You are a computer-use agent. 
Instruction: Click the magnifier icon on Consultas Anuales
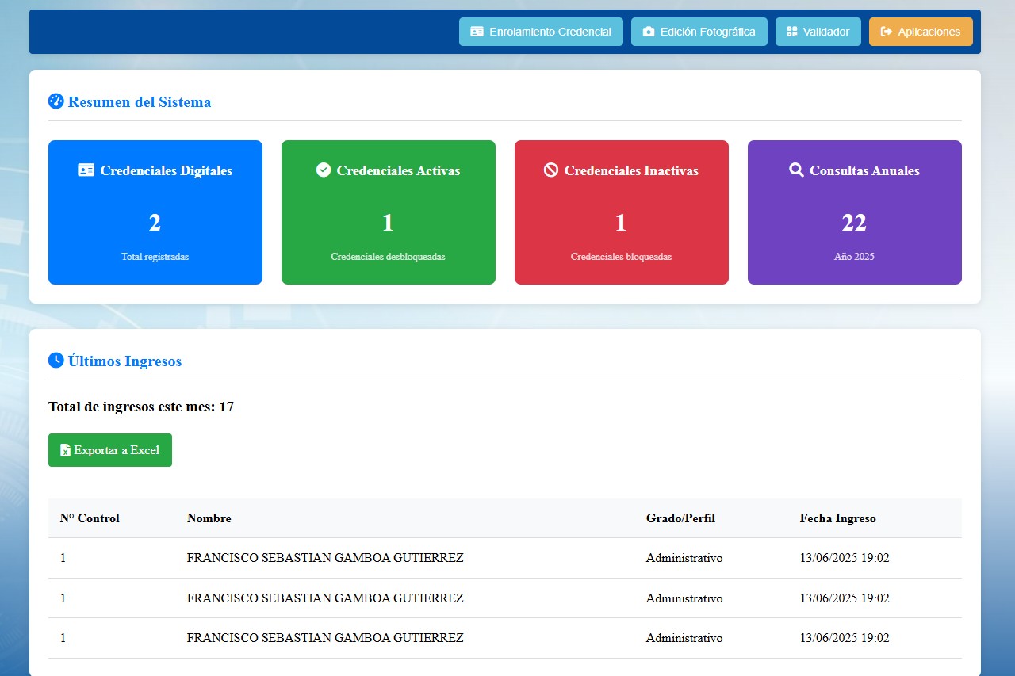click(x=796, y=170)
